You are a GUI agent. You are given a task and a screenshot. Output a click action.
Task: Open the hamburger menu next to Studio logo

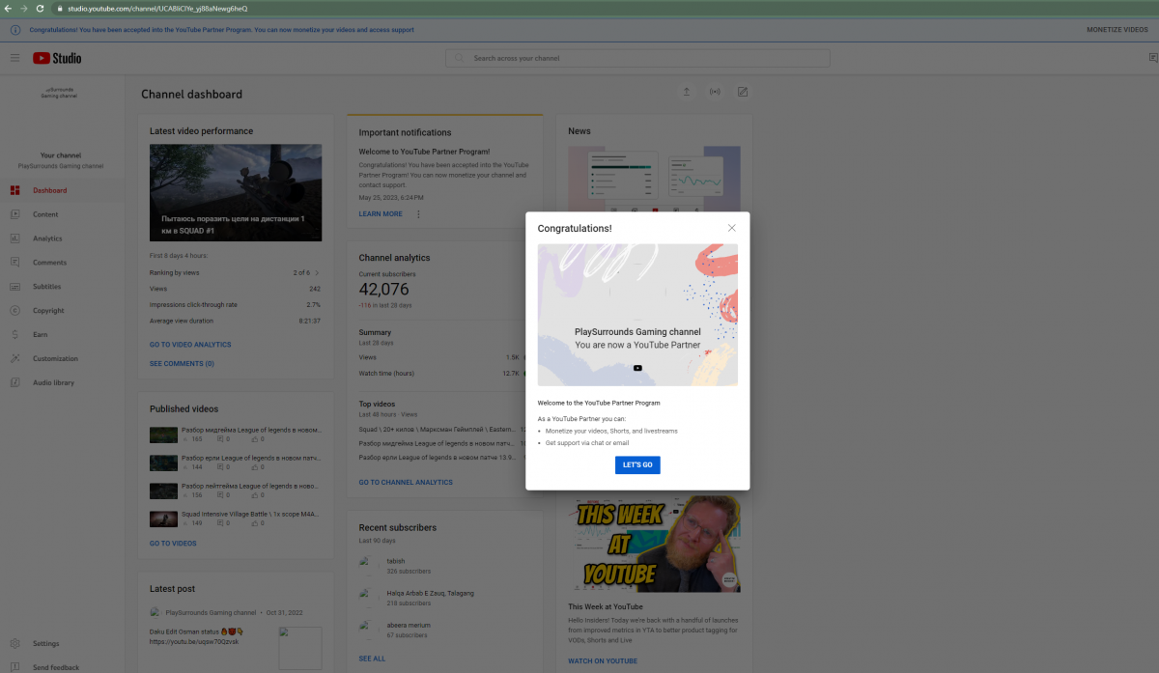pos(14,58)
